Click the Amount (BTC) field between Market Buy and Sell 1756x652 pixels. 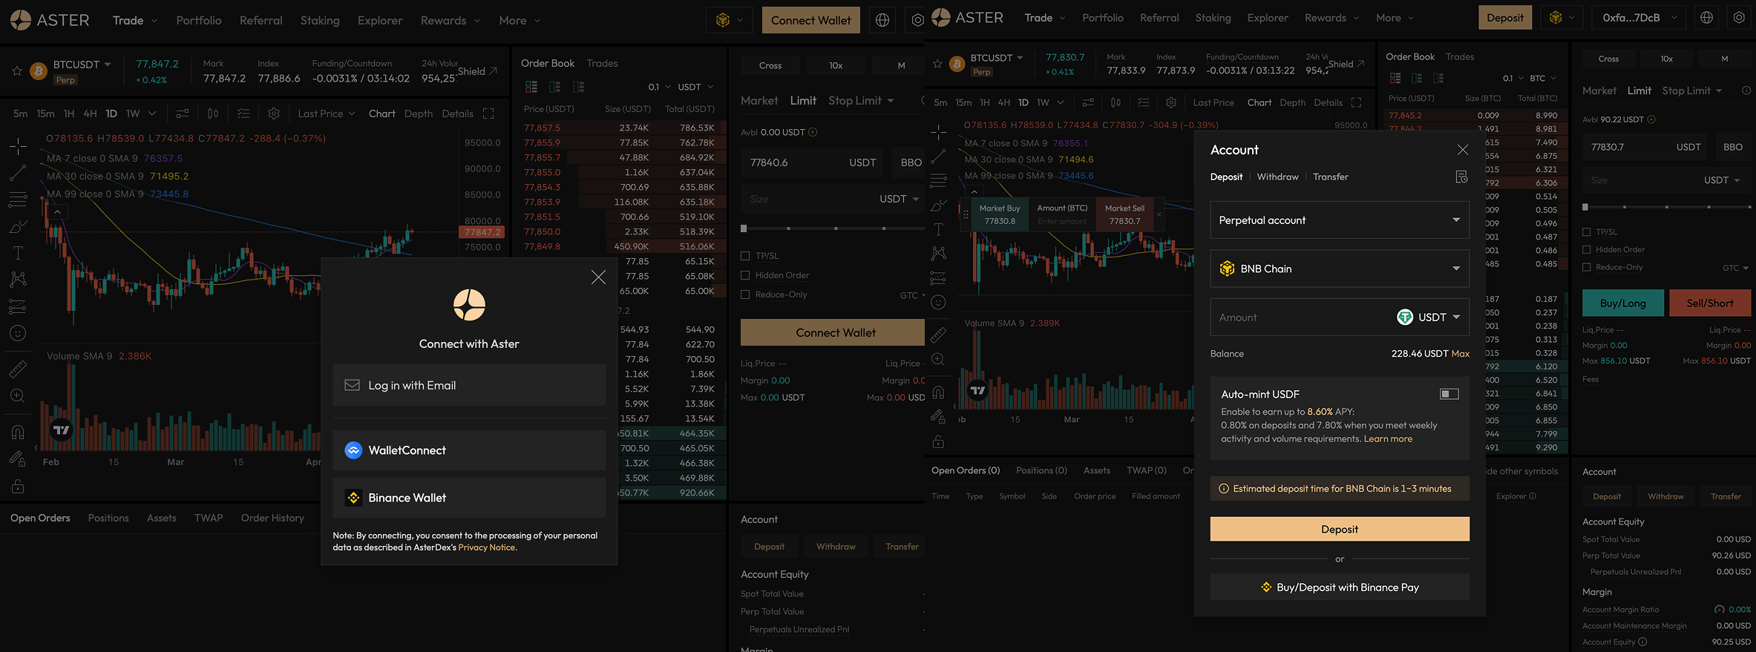click(x=1062, y=215)
